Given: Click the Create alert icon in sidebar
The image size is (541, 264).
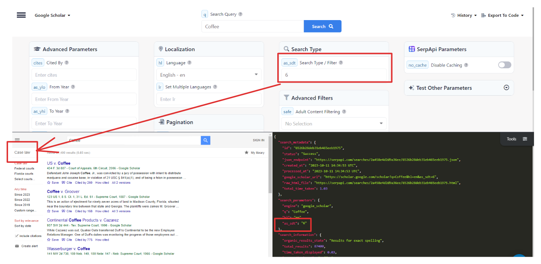Looking at the screenshot, I should coord(17,246).
